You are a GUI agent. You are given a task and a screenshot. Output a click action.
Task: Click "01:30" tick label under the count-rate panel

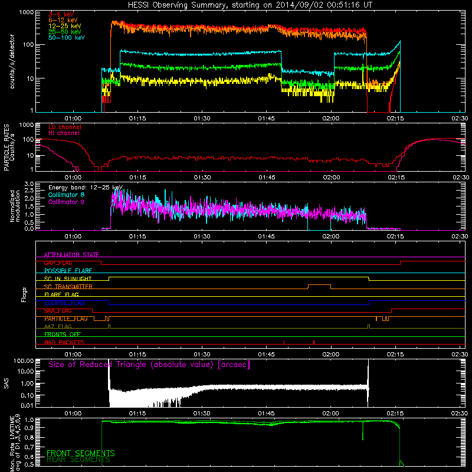pos(202,119)
